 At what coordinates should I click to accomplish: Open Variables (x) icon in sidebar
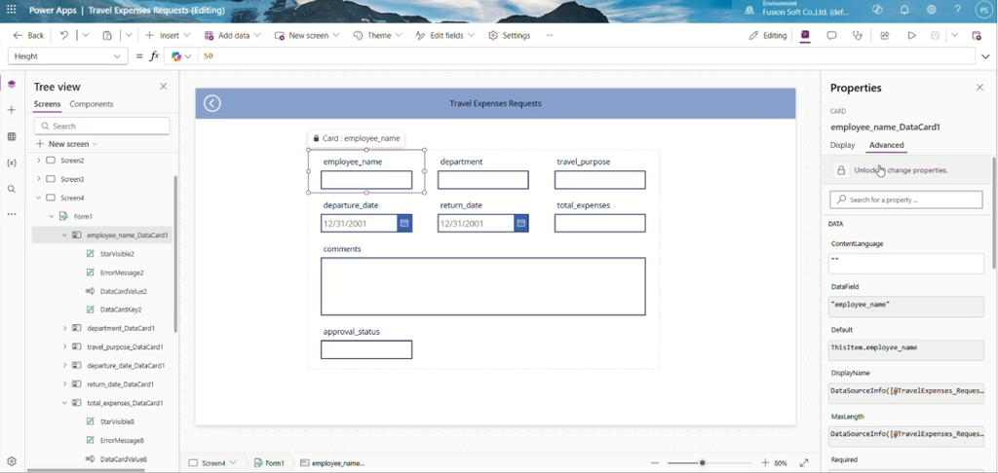point(12,163)
